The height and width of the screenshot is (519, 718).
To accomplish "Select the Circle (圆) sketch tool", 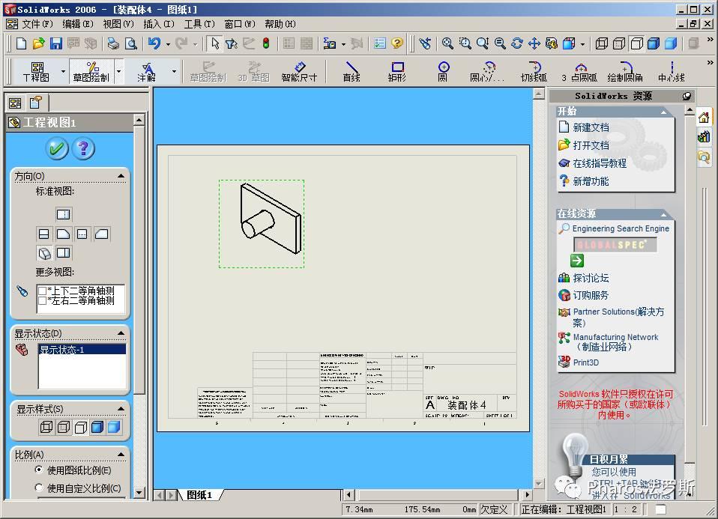I will click(x=443, y=71).
